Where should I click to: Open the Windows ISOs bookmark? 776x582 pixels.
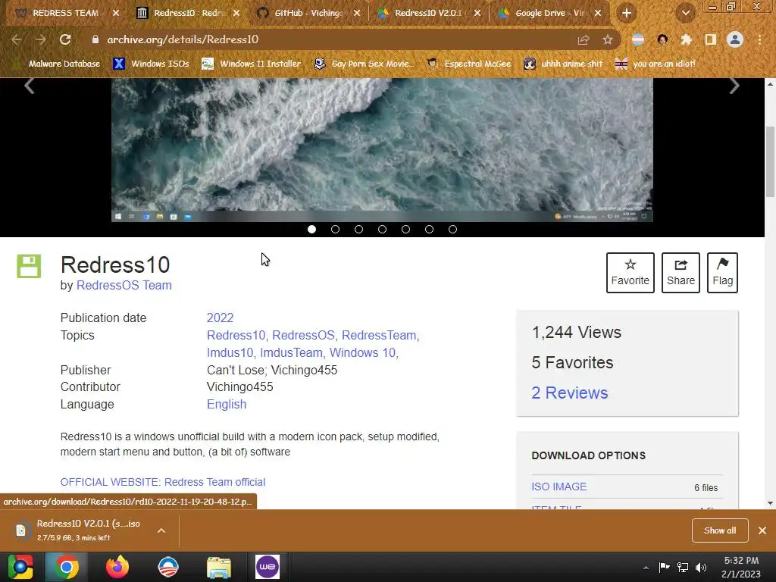[x=152, y=64]
